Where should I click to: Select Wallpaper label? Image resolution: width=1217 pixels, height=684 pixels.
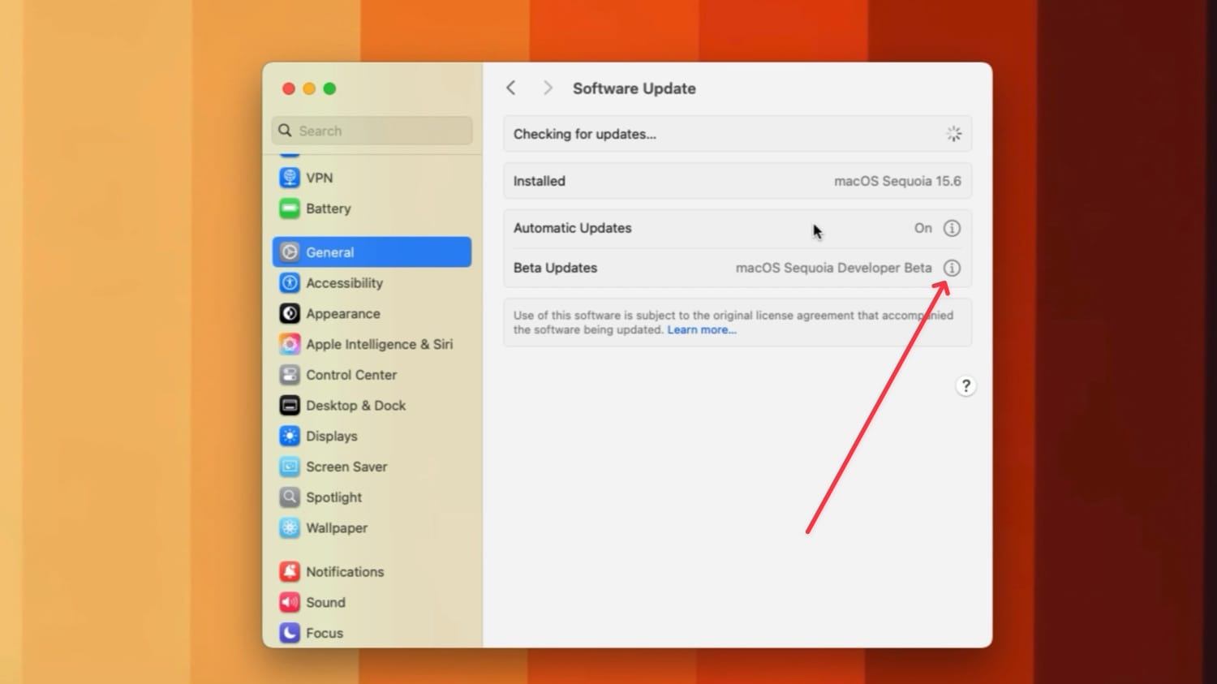coord(337,528)
